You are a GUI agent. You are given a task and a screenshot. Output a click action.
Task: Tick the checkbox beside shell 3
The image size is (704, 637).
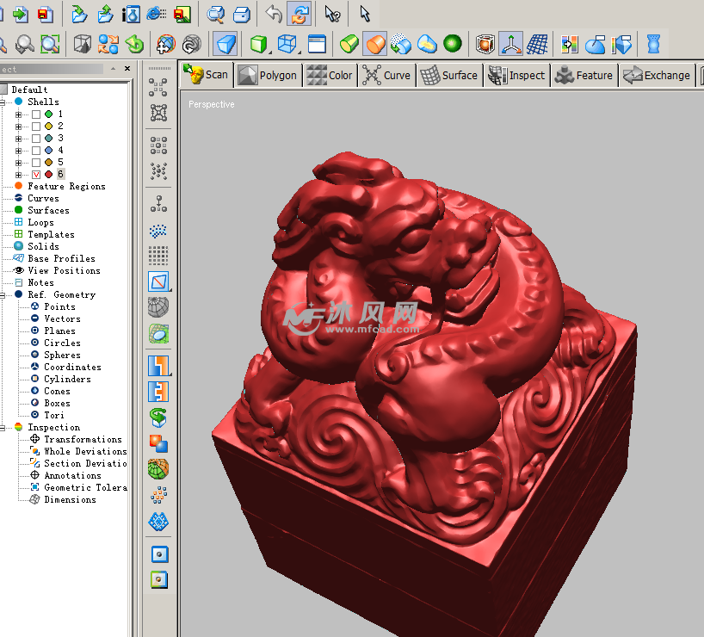click(x=36, y=139)
